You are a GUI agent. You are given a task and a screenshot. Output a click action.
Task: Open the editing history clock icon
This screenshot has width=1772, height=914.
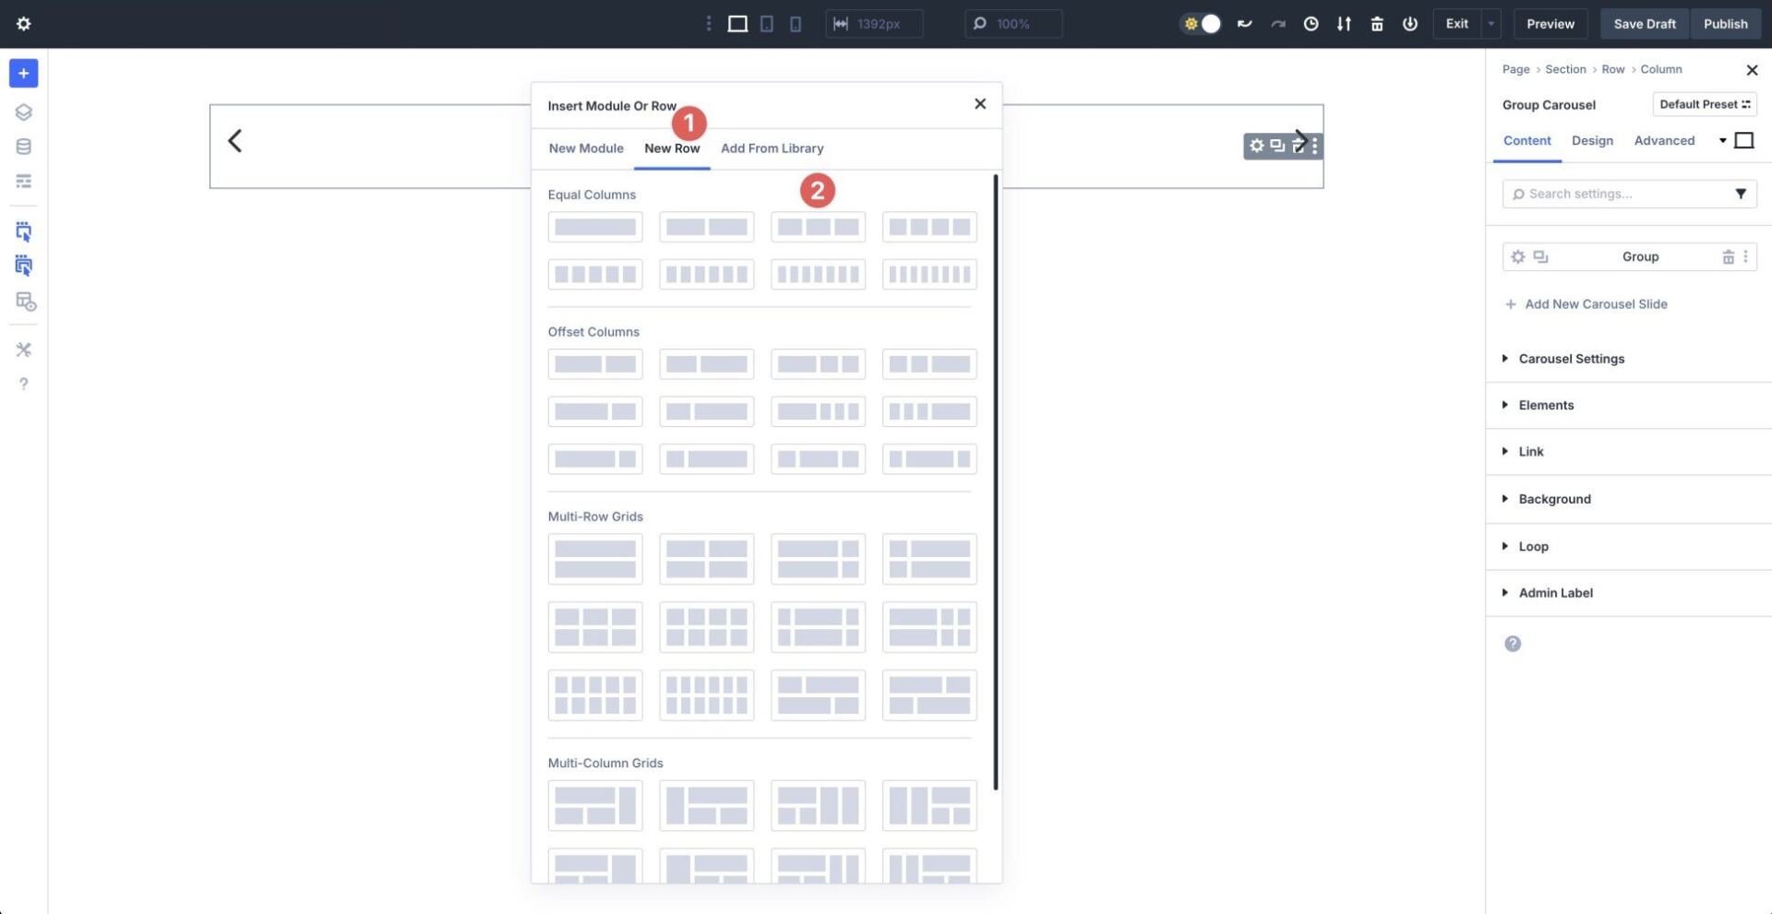coord(1311,24)
